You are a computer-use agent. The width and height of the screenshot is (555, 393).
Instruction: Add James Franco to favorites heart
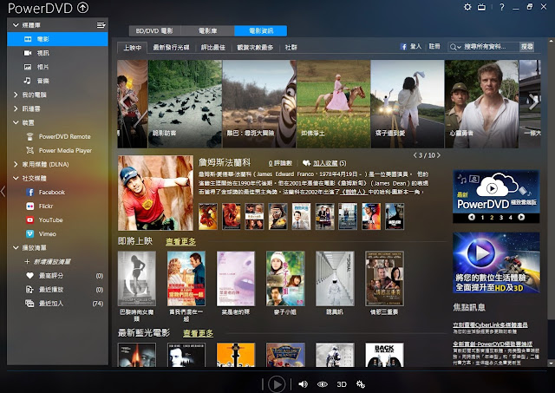pyautogui.click(x=306, y=163)
